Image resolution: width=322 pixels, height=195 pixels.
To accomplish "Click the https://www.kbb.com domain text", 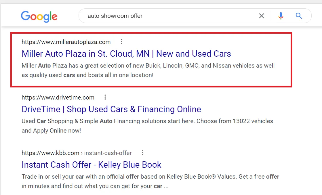I will pos(50,153).
